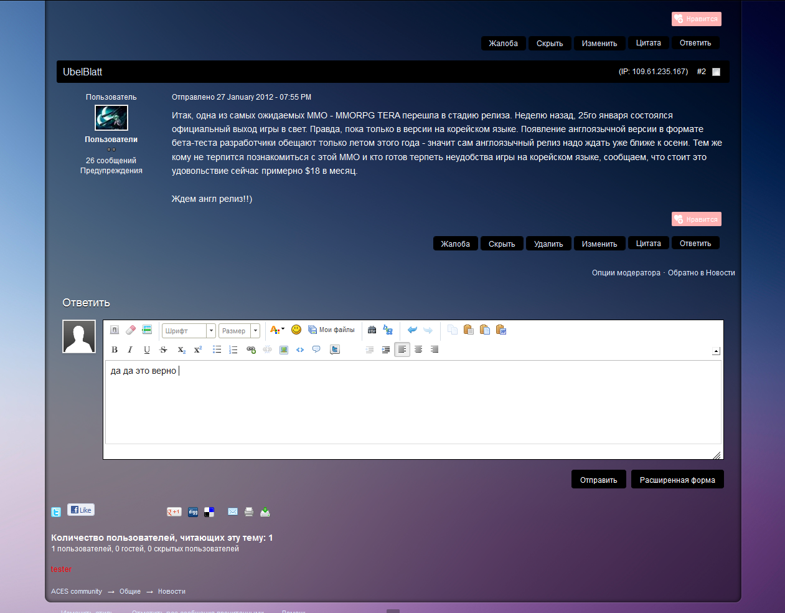
Task: Expand the text color picker dropdown
Action: coord(283,330)
